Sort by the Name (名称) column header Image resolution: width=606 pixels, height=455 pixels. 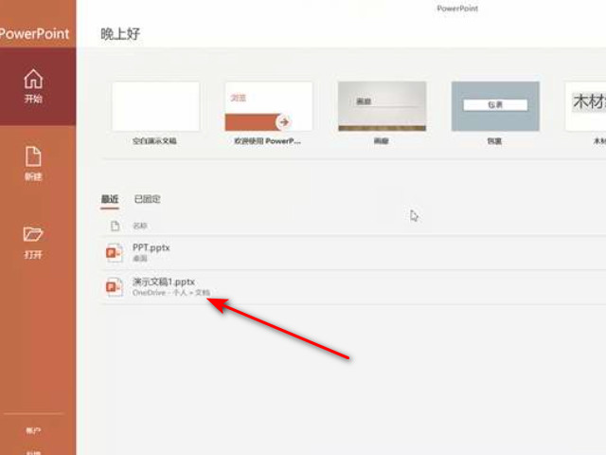point(140,226)
